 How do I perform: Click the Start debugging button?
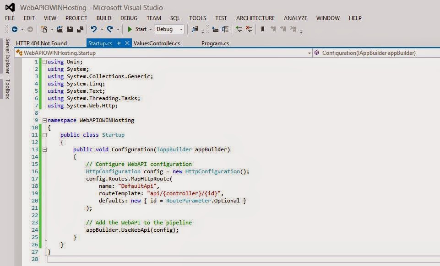[x=137, y=29]
